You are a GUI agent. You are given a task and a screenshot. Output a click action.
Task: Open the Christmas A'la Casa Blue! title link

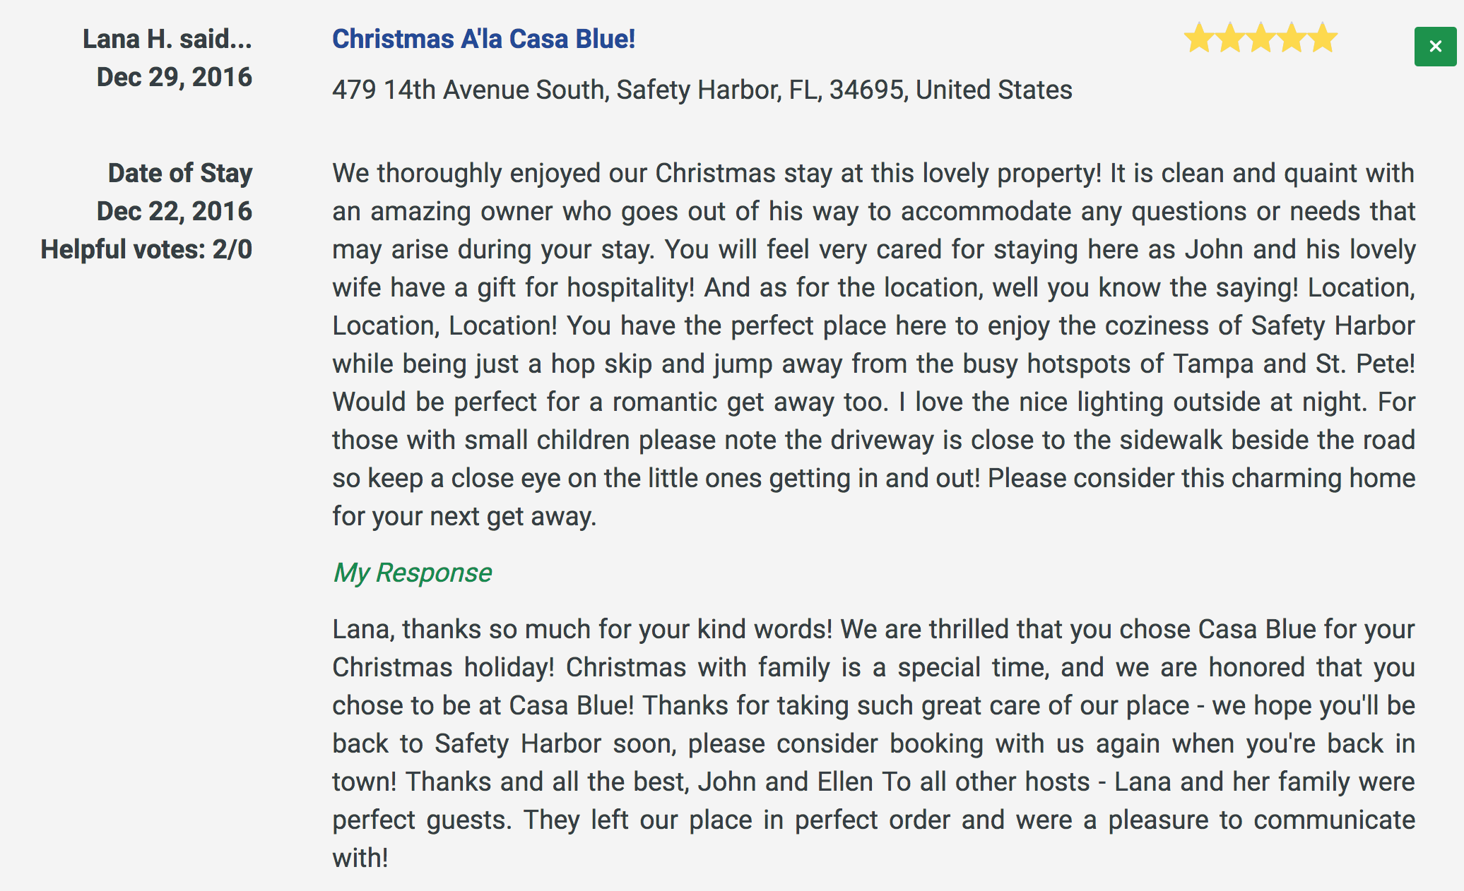484,39
